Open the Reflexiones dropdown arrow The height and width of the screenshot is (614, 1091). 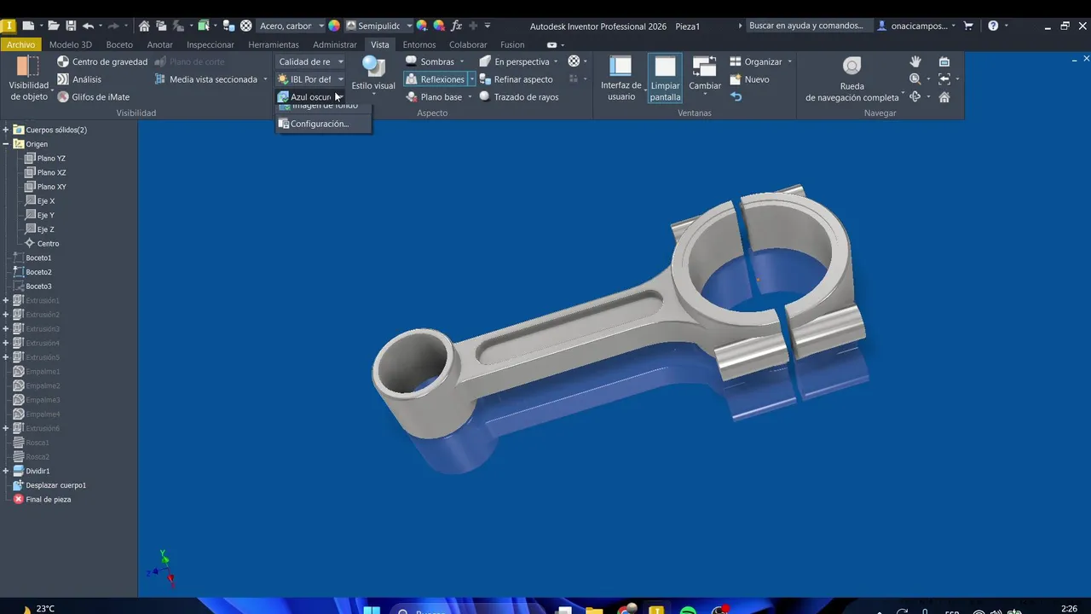click(x=471, y=79)
